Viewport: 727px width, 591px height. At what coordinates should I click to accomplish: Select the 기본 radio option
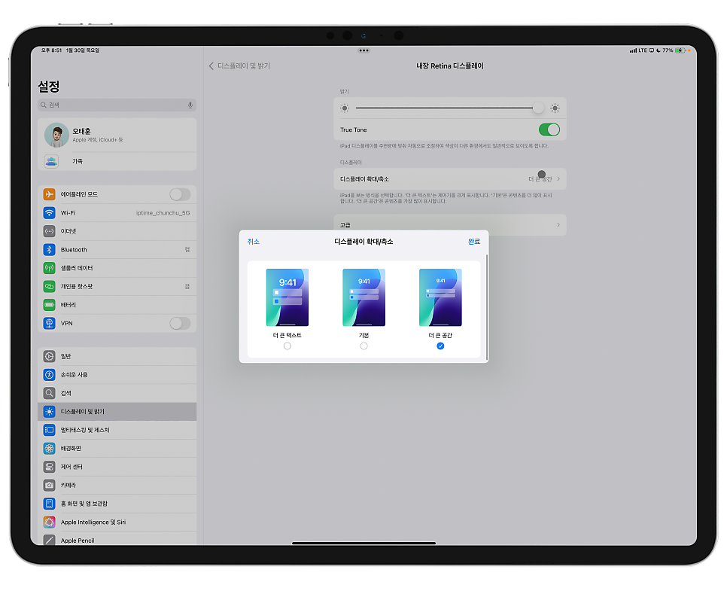click(364, 346)
